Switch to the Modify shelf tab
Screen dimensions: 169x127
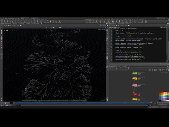5,20
